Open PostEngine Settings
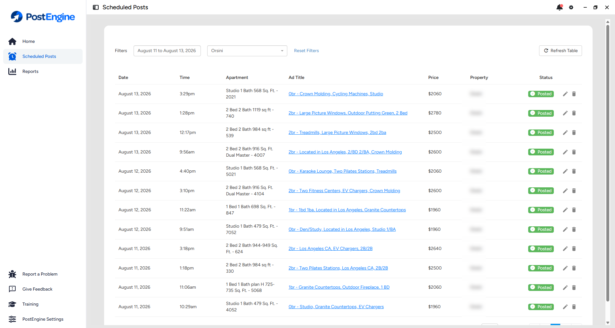 click(x=43, y=319)
